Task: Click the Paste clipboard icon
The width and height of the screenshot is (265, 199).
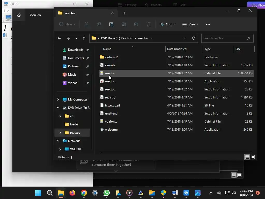Action: click(x=111, y=24)
